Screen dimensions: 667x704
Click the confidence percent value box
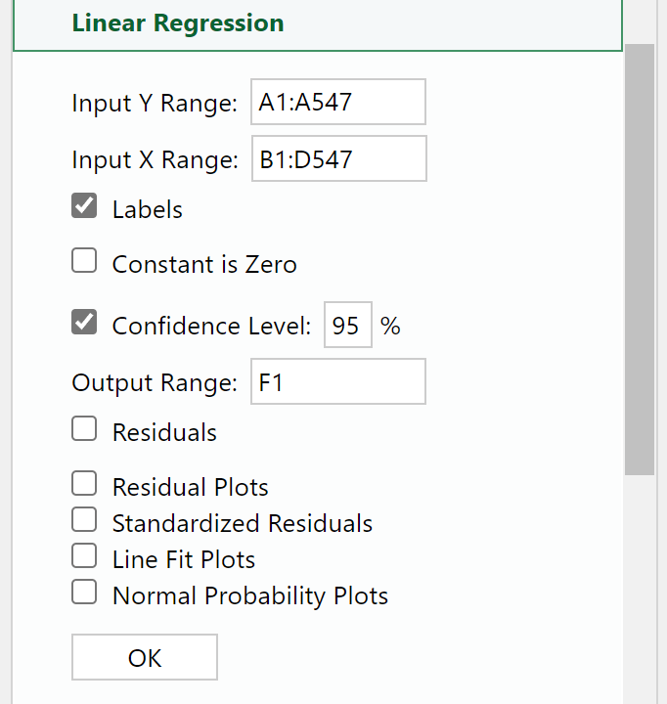pos(347,326)
